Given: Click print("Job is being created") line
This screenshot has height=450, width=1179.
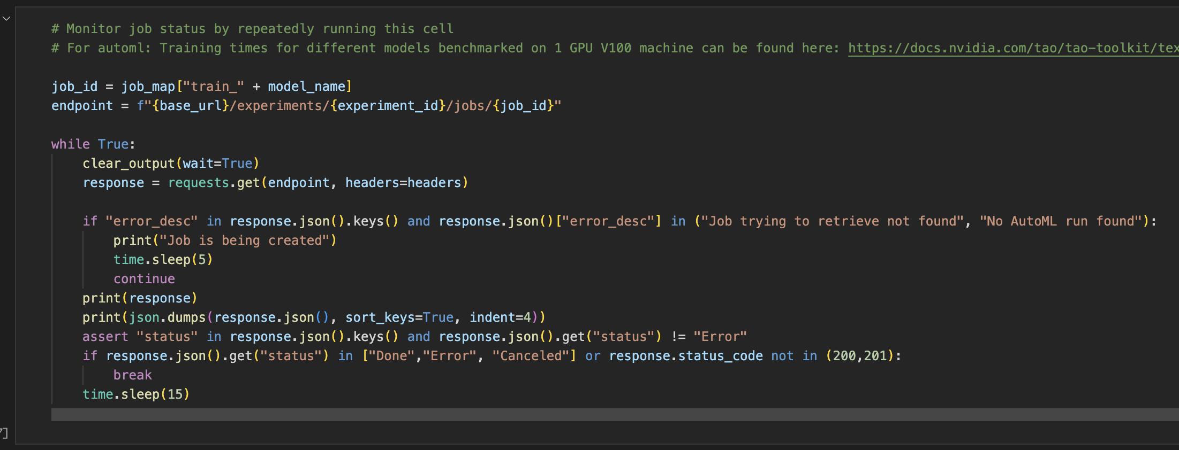Looking at the screenshot, I should (x=225, y=240).
